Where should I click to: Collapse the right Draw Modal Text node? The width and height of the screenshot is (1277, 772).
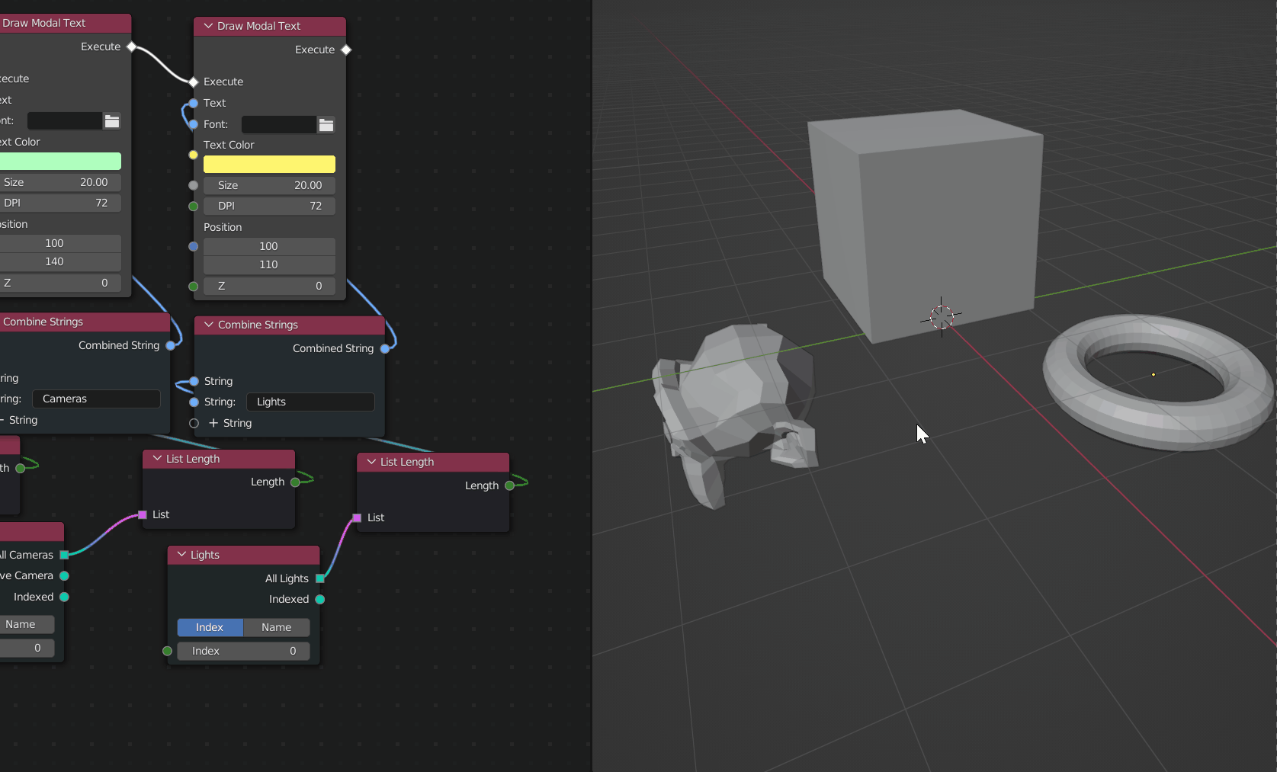point(208,26)
